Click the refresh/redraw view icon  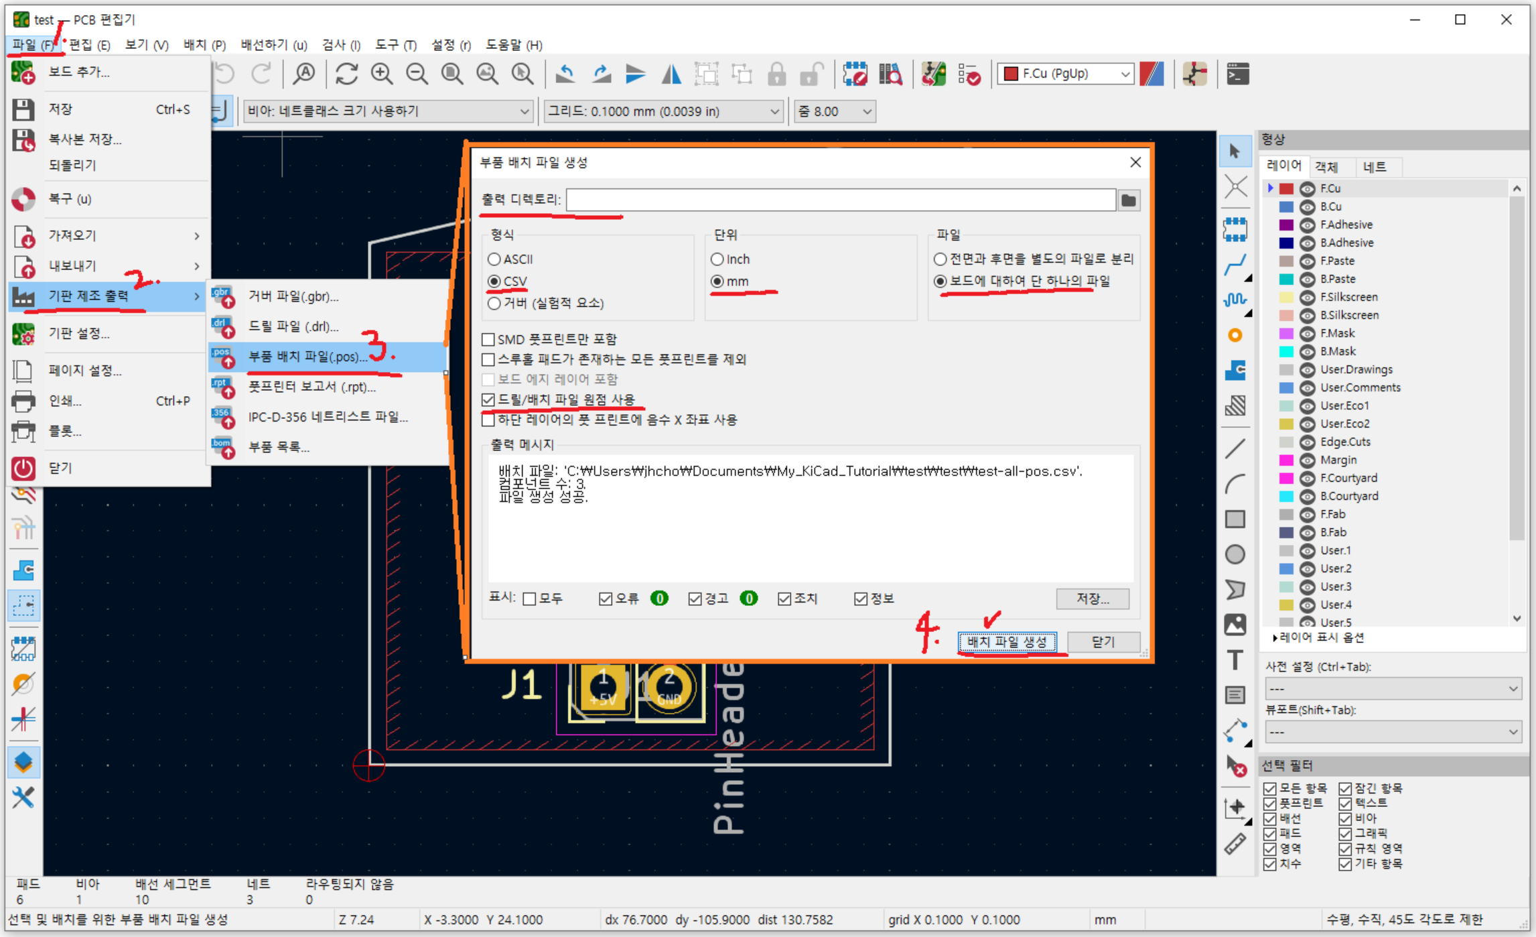tap(346, 74)
